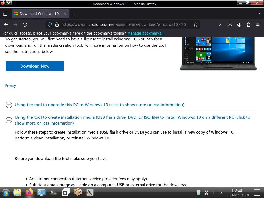Open the Privacy link
The width and height of the screenshot is (264, 198).
click(x=11, y=86)
